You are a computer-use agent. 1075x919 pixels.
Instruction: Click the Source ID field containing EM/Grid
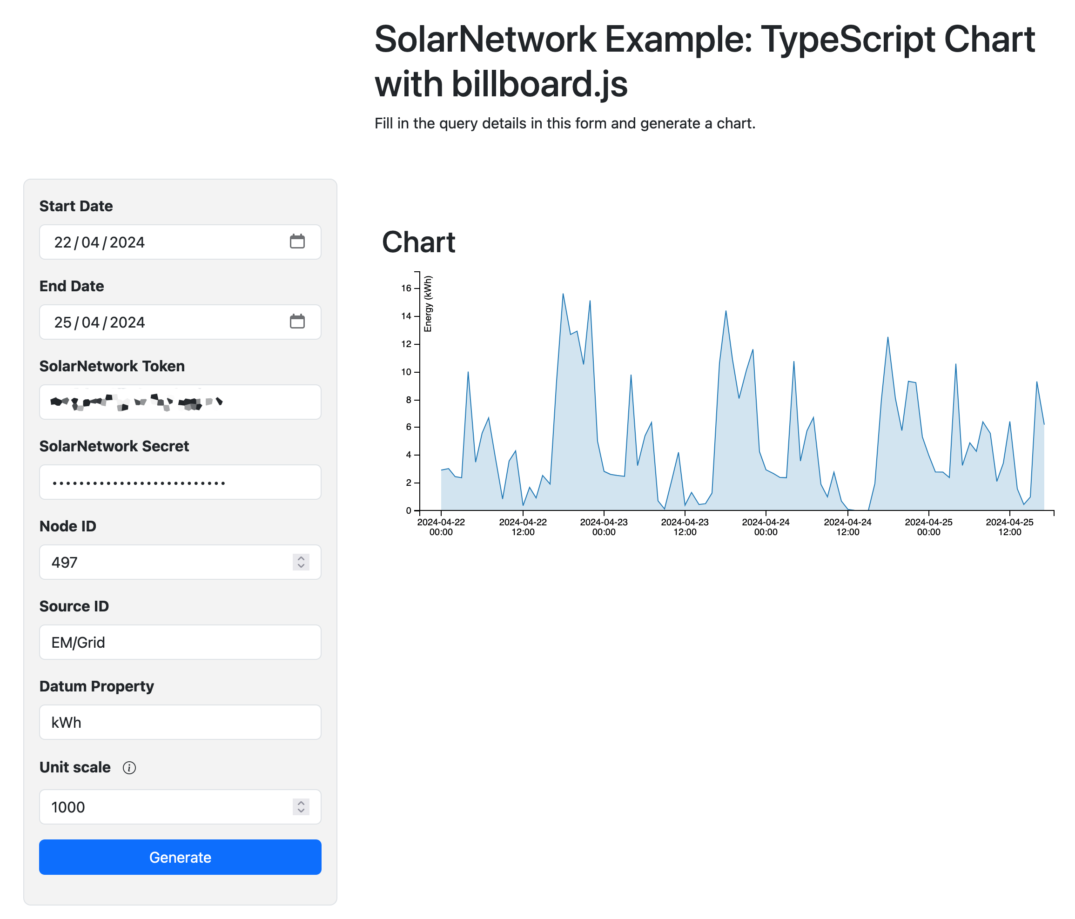tap(180, 642)
